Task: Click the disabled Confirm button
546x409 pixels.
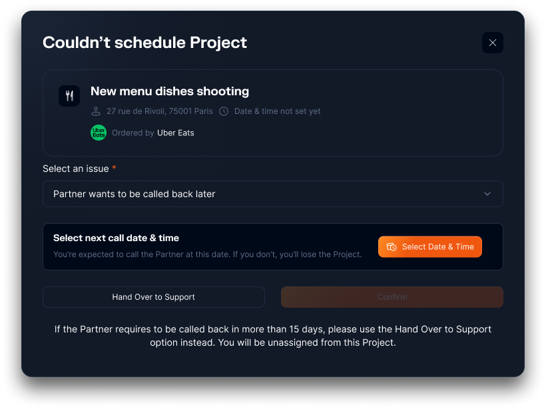Action: point(392,297)
